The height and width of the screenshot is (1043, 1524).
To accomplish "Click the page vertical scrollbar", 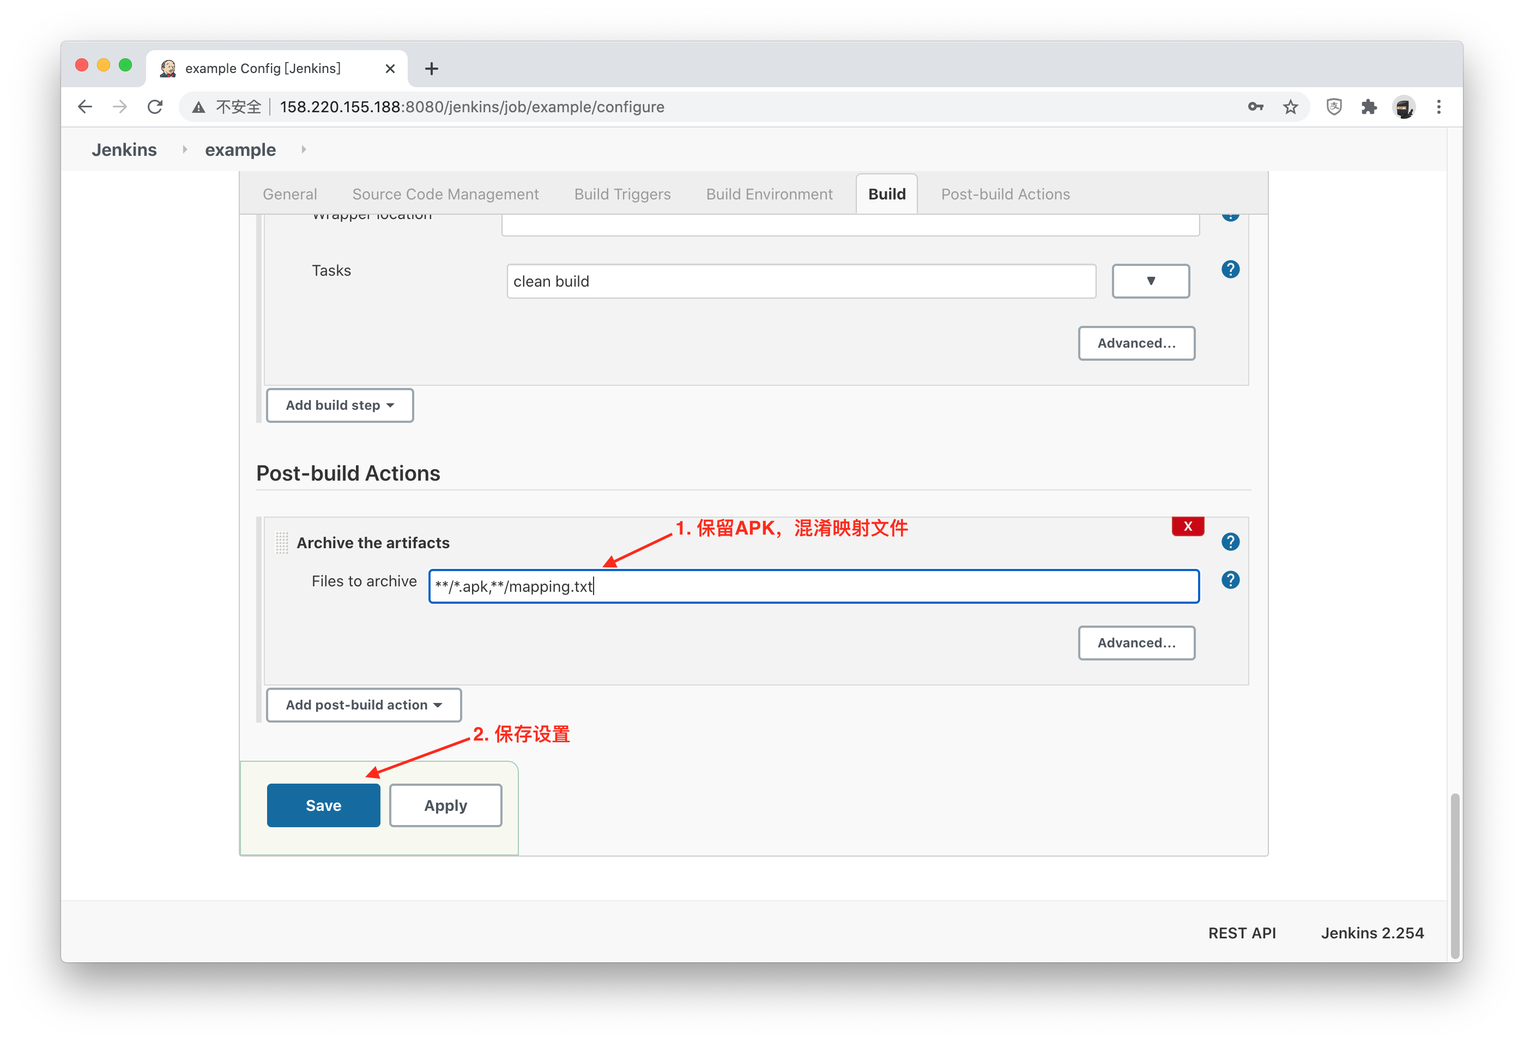I will tap(1455, 875).
